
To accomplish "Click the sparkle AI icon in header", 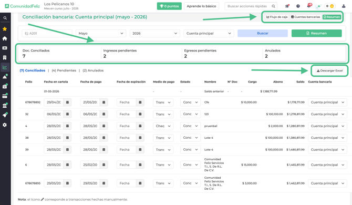I will pyautogui.click(x=318, y=6).
